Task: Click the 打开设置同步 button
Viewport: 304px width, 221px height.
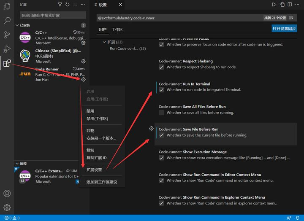Action: click(284, 29)
